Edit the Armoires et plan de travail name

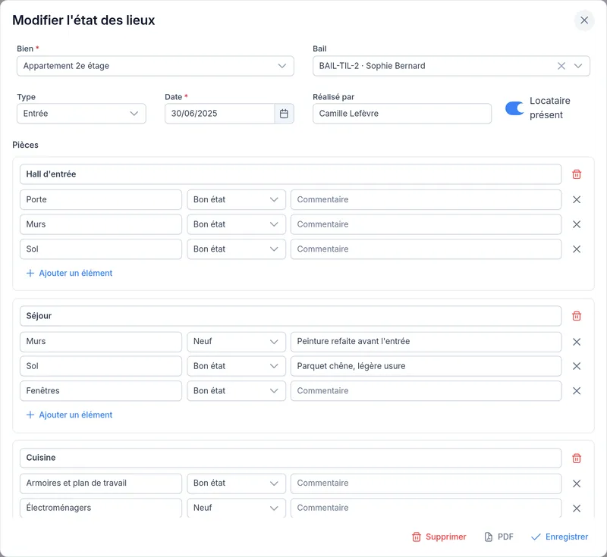(x=101, y=483)
